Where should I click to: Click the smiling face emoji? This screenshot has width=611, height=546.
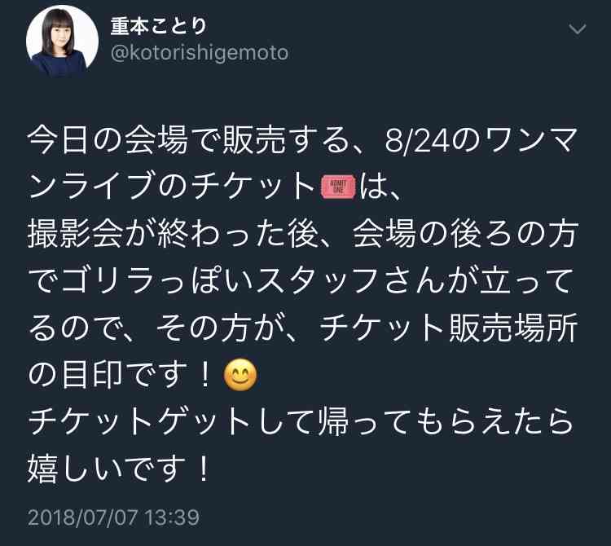pos(240,375)
